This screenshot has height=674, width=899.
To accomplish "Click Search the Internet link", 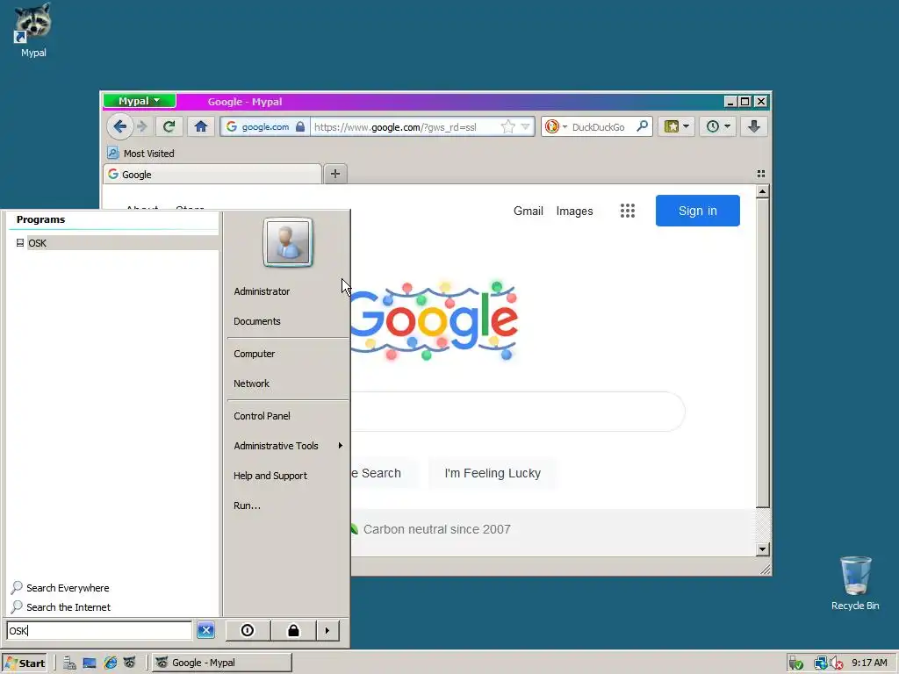I will click(61, 607).
